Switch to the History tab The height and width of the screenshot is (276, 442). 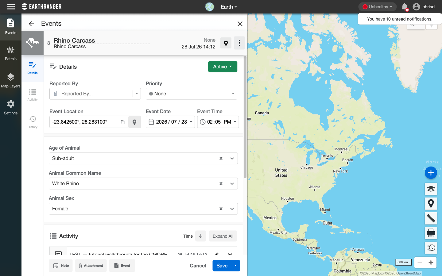tap(33, 122)
